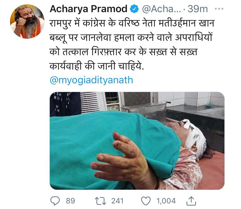This screenshot has height=209, width=241.
Task: Click the 39m timestamp
Action: tap(197, 9)
